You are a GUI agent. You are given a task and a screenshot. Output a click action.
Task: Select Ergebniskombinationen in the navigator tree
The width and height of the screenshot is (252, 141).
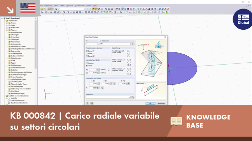click(x=19, y=103)
